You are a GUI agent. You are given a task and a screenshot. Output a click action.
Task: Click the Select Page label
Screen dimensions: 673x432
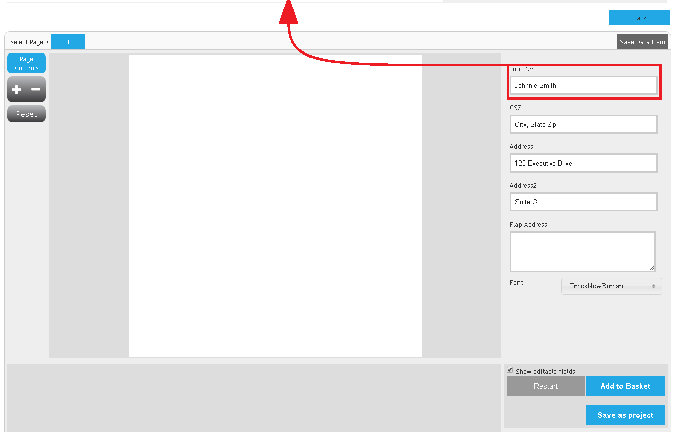29,42
